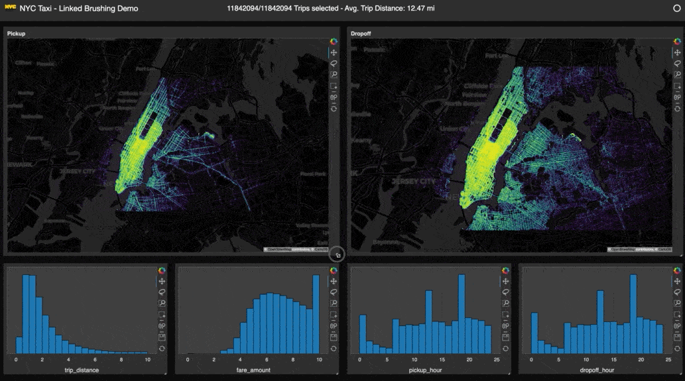Reset the fare_amount histogram
685x381 pixels.
[x=334, y=349]
